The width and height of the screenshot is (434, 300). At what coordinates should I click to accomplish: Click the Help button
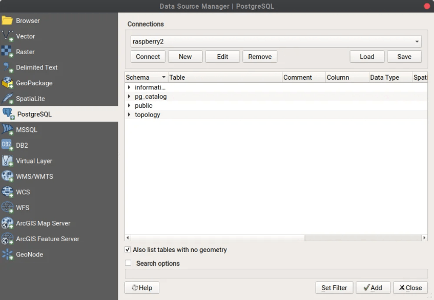point(142,288)
